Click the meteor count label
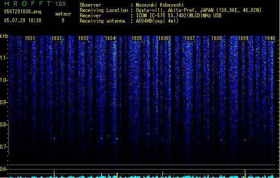The image size is (280, 178). [63, 14]
